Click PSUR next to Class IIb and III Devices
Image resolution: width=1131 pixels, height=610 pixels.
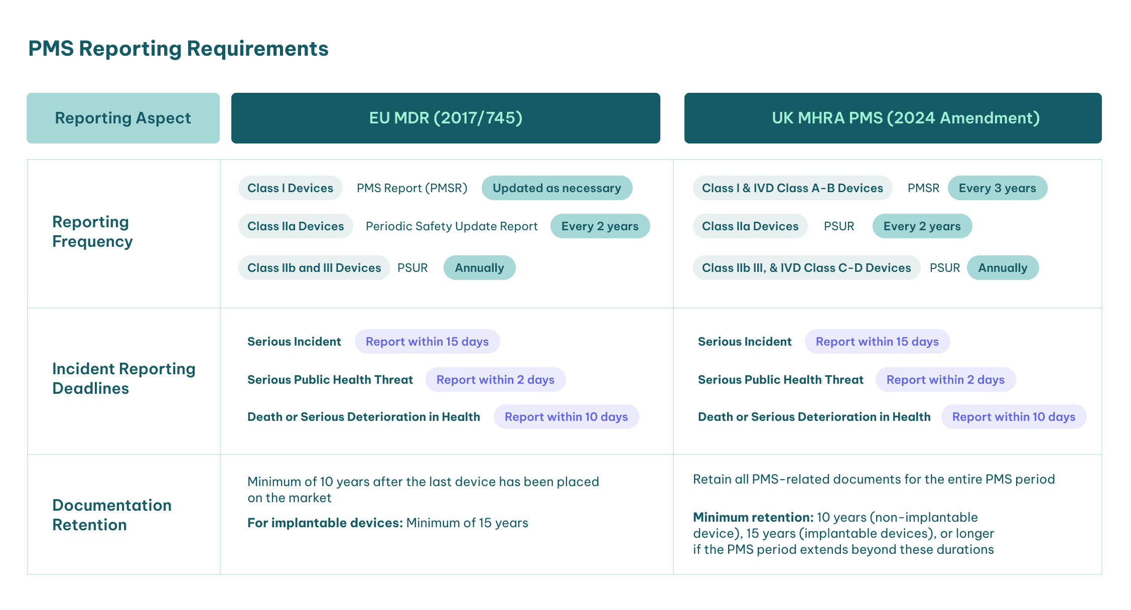pyautogui.click(x=412, y=268)
